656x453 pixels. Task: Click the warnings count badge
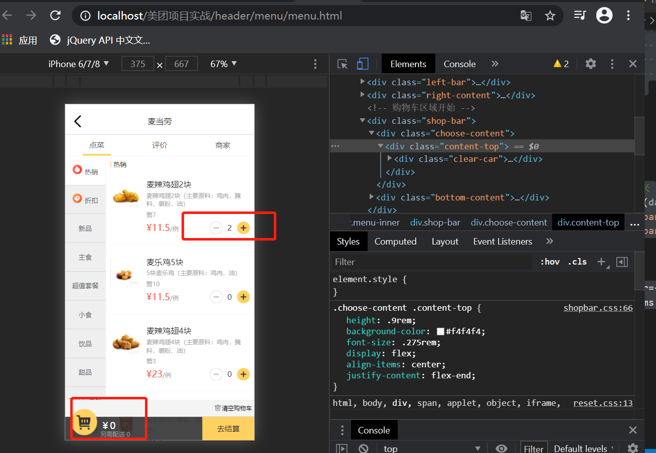coord(561,64)
